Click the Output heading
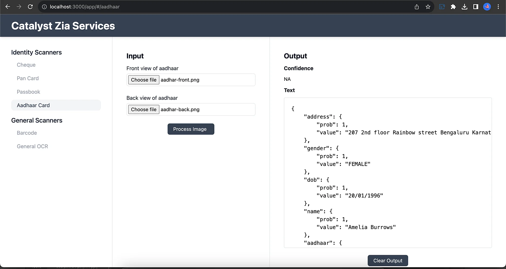 coord(295,56)
